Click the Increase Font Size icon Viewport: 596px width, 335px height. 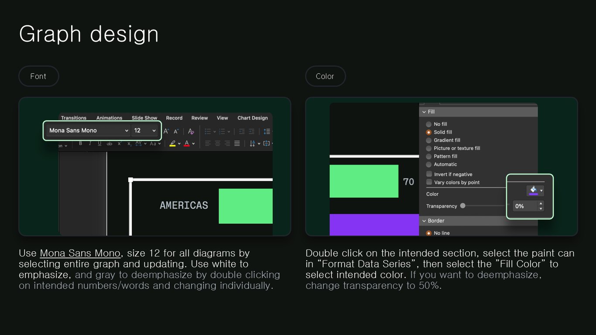point(166,131)
